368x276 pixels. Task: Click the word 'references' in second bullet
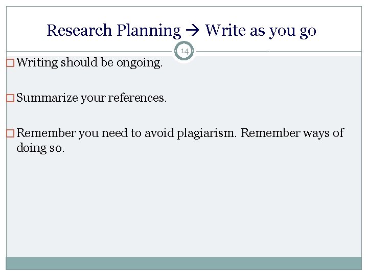pos(139,98)
